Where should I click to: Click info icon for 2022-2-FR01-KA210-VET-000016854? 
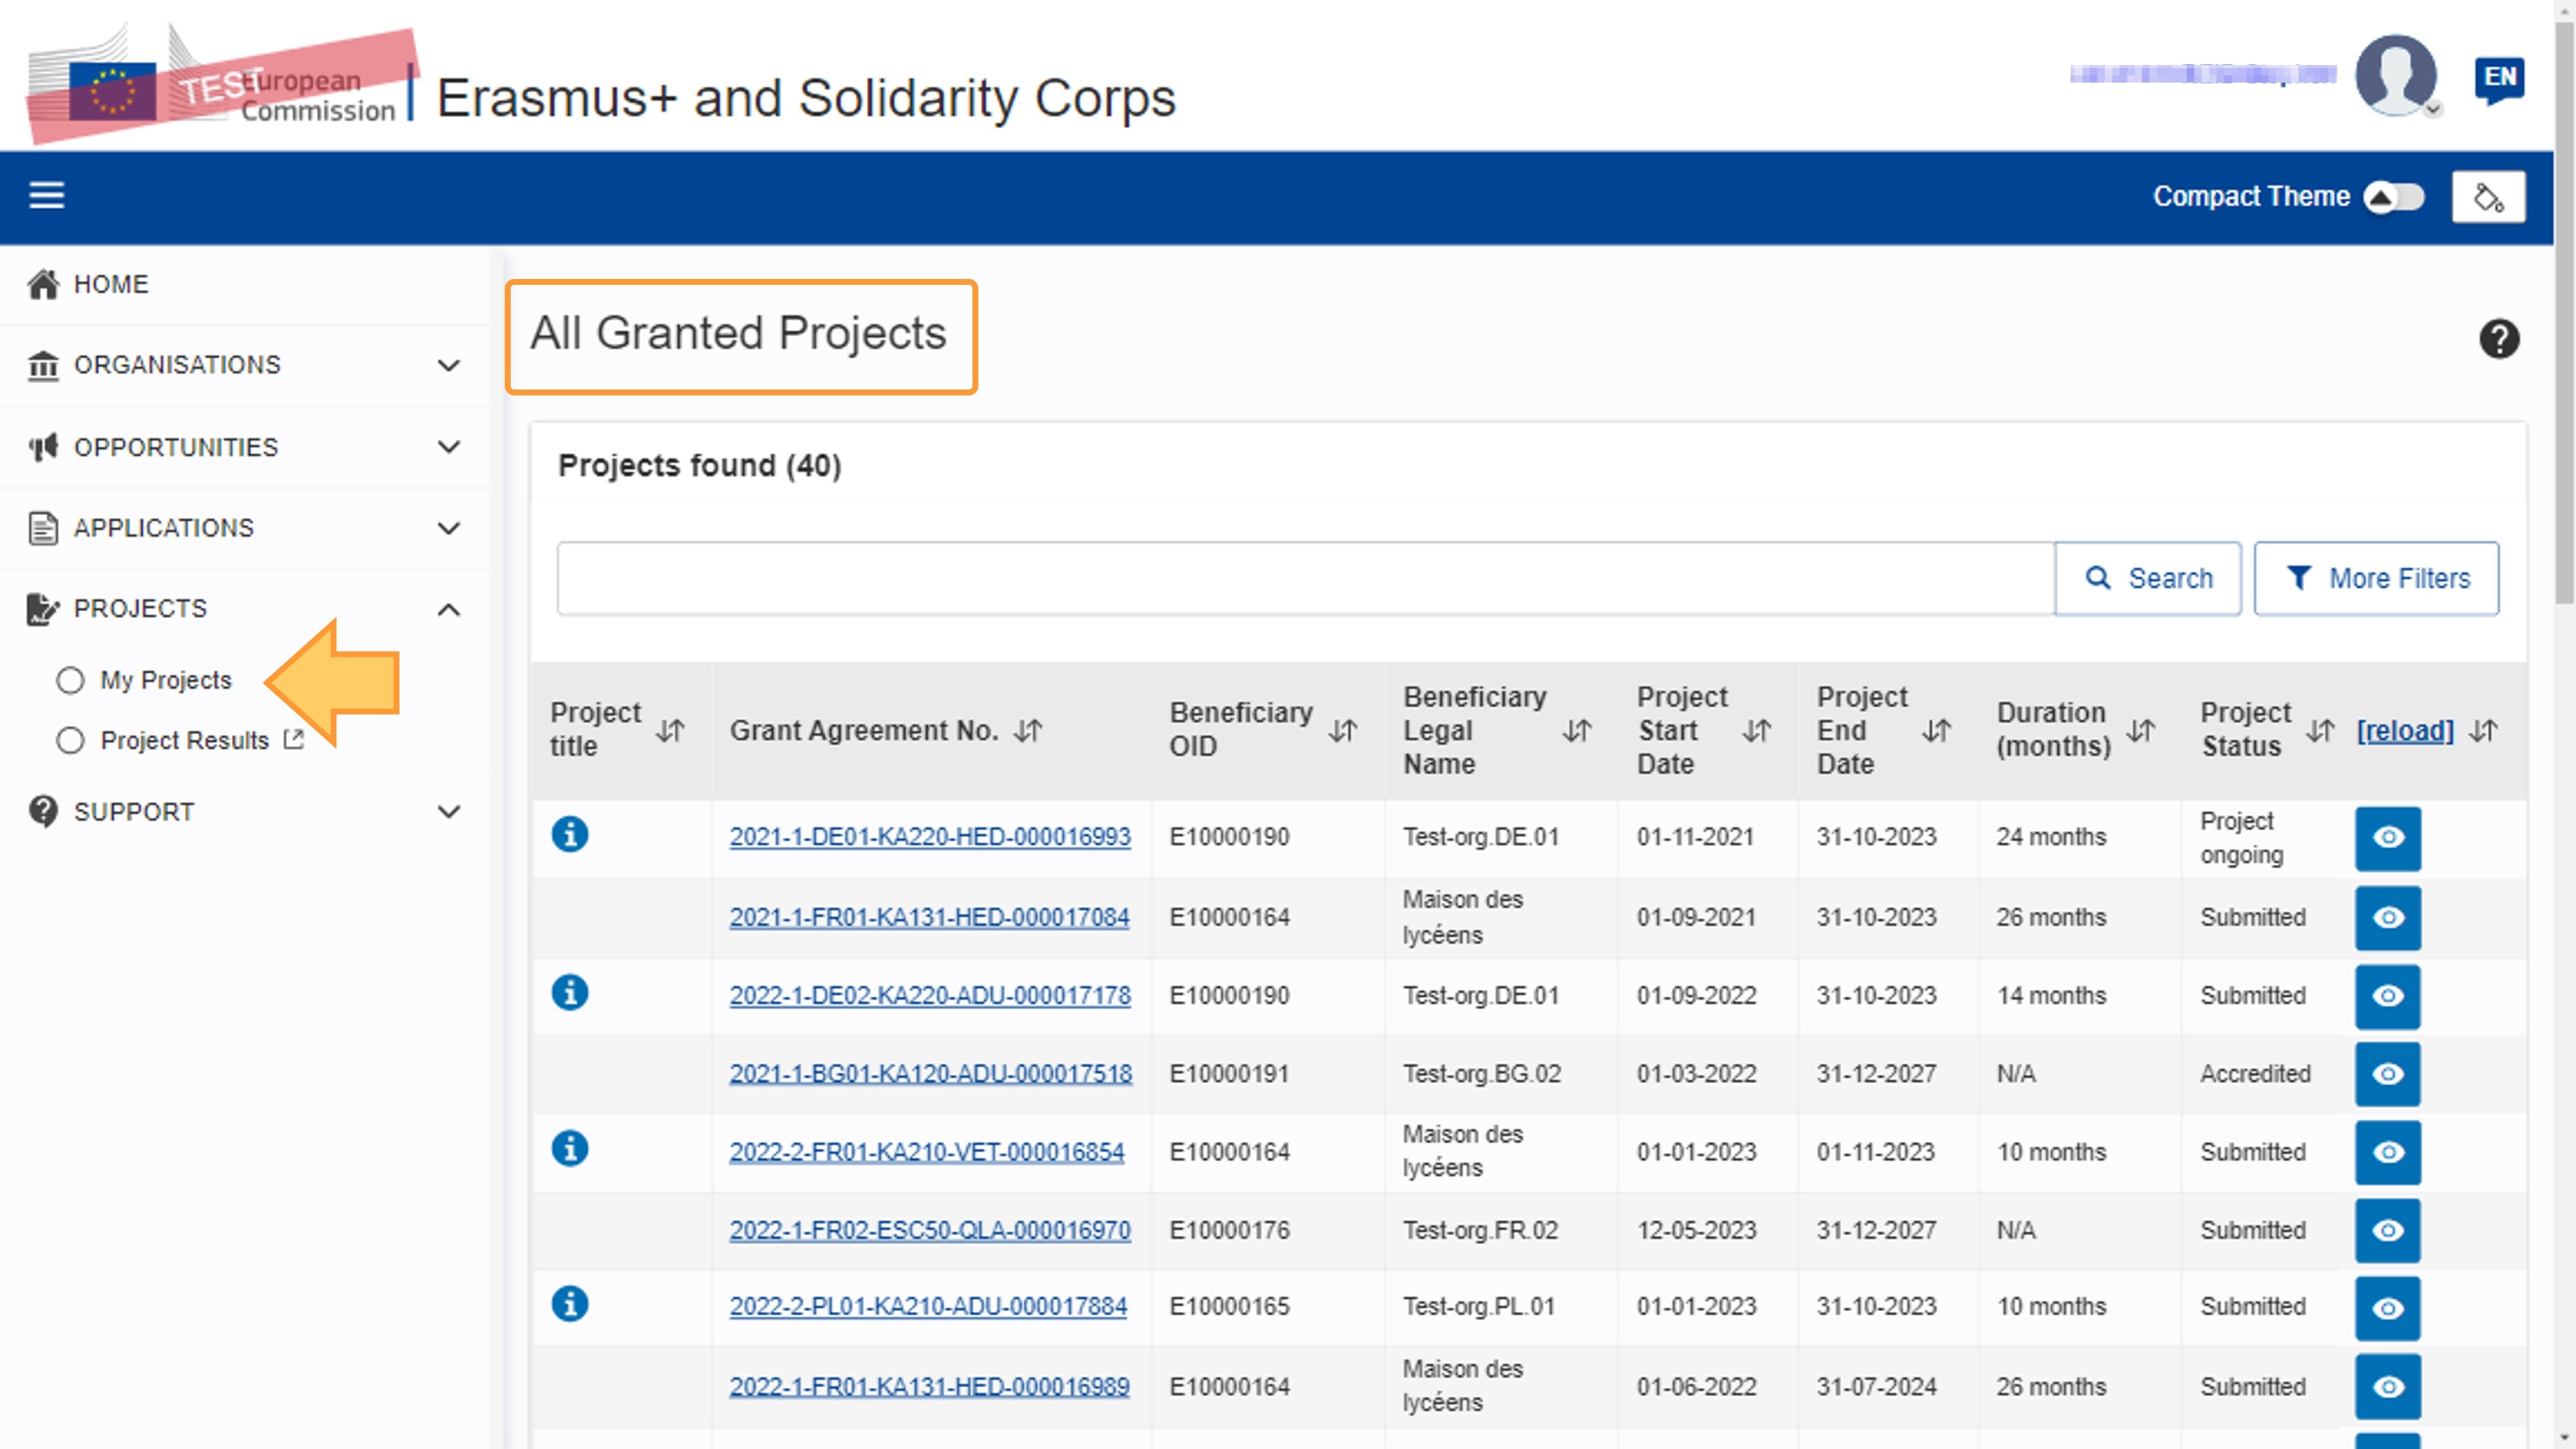(x=570, y=1149)
